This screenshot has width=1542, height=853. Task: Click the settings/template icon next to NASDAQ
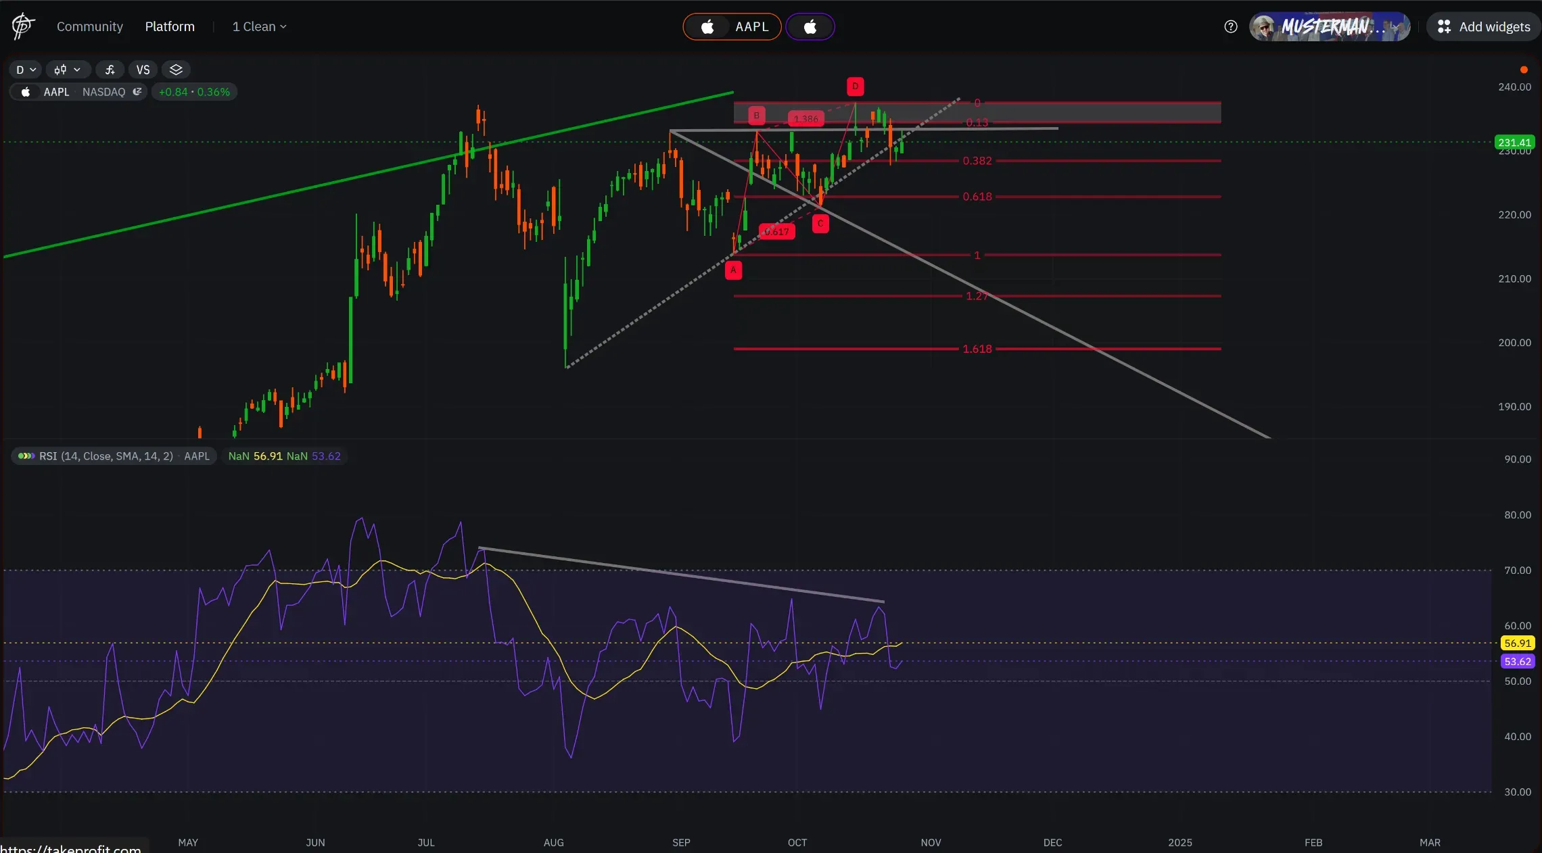pos(138,91)
